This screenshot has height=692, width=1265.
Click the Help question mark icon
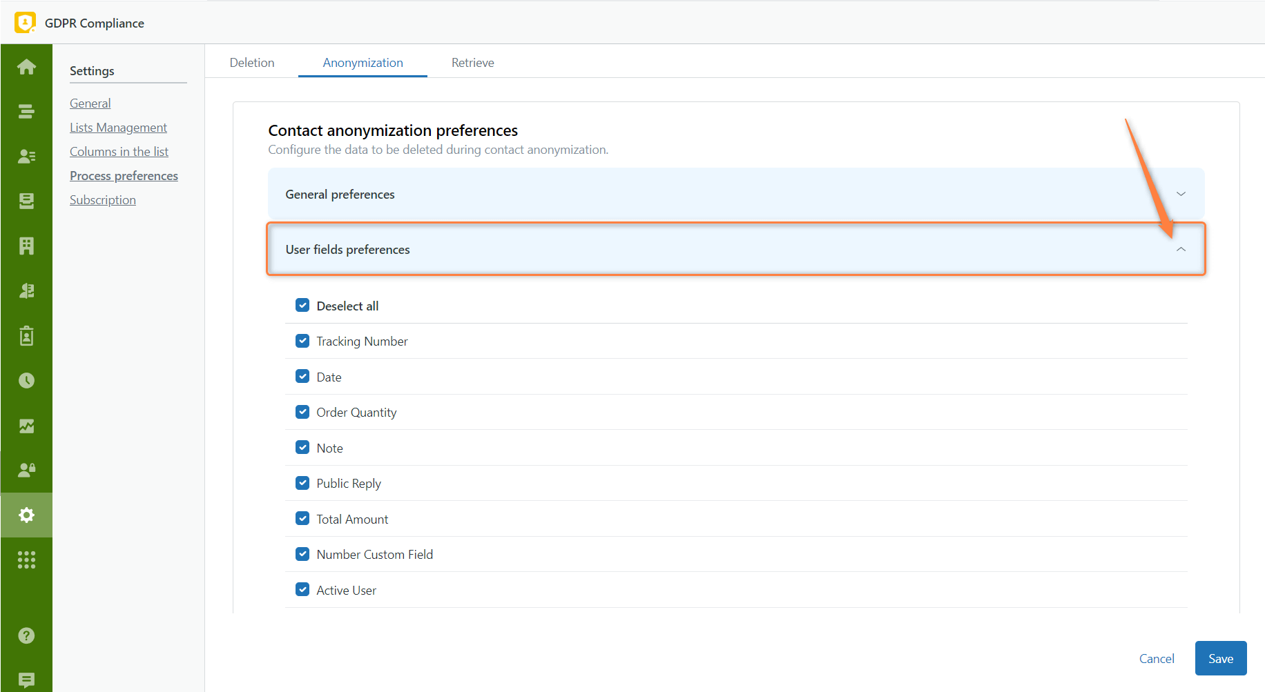pyautogui.click(x=26, y=635)
